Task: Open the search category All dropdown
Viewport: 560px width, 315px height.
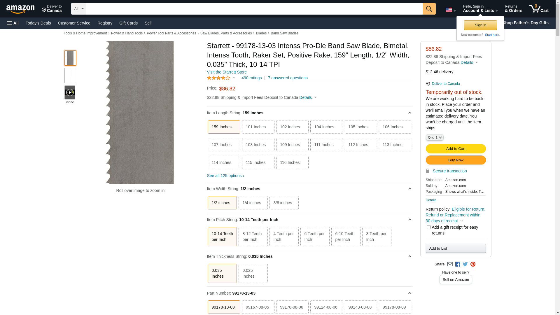Action: pyautogui.click(x=79, y=9)
